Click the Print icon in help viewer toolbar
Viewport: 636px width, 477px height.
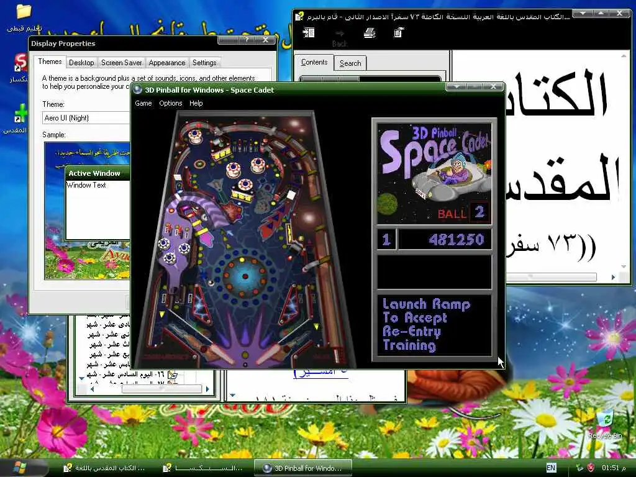(369, 32)
